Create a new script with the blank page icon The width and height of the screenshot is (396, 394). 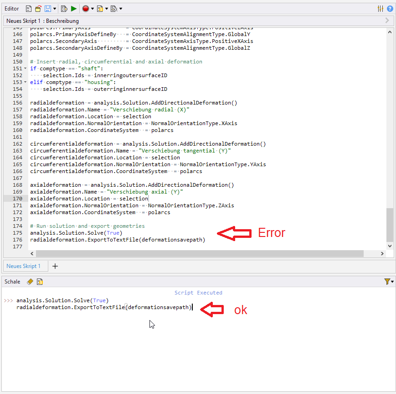[29, 9]
